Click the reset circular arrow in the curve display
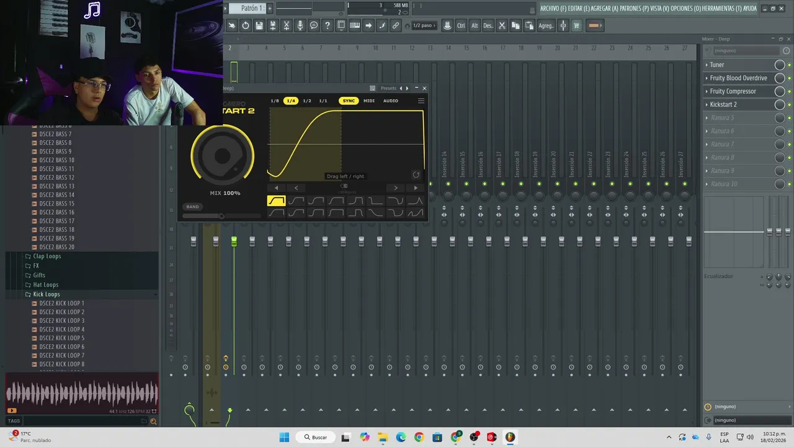This screenshot has width=794, height=447. pos(416,175)
